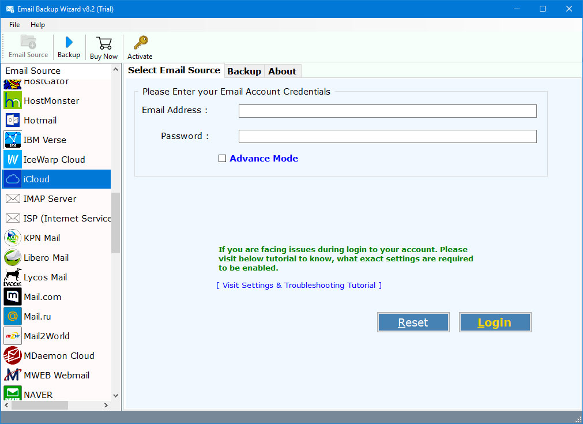583x424 pixels.
Task: Click the horizontal scrollbar thumb in source list
Action: pyautogui.click(x=40, y=405)
